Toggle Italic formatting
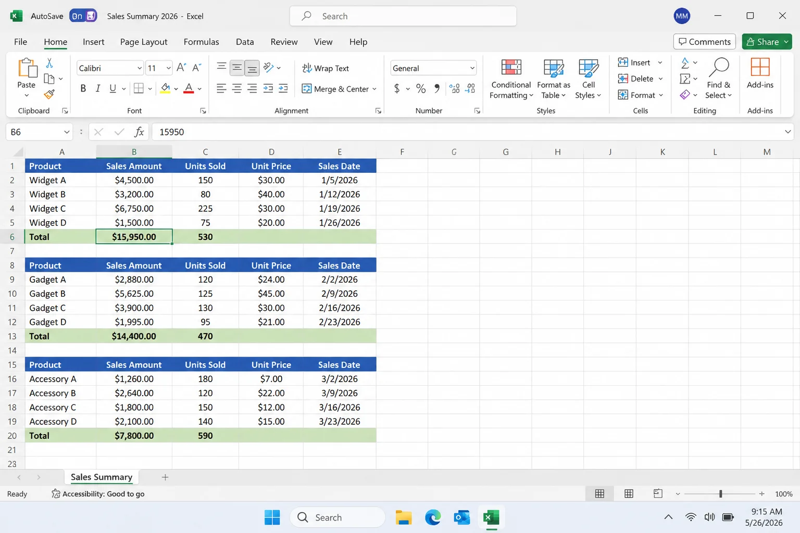 [98, 88]
